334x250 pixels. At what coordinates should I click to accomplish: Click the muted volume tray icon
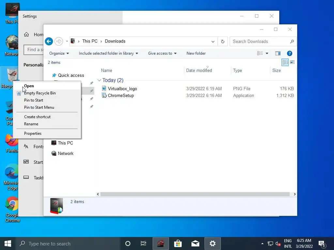(x=278, y=243)
